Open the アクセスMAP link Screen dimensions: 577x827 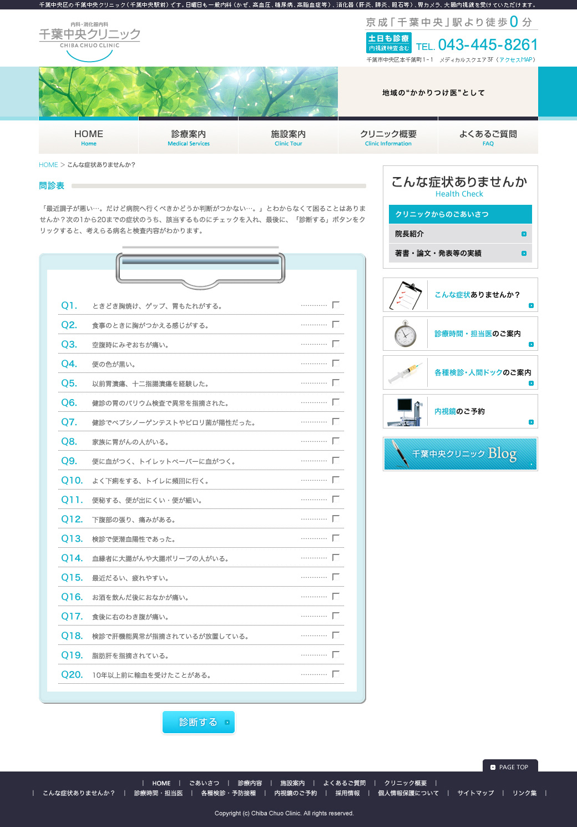pos(516,59)
